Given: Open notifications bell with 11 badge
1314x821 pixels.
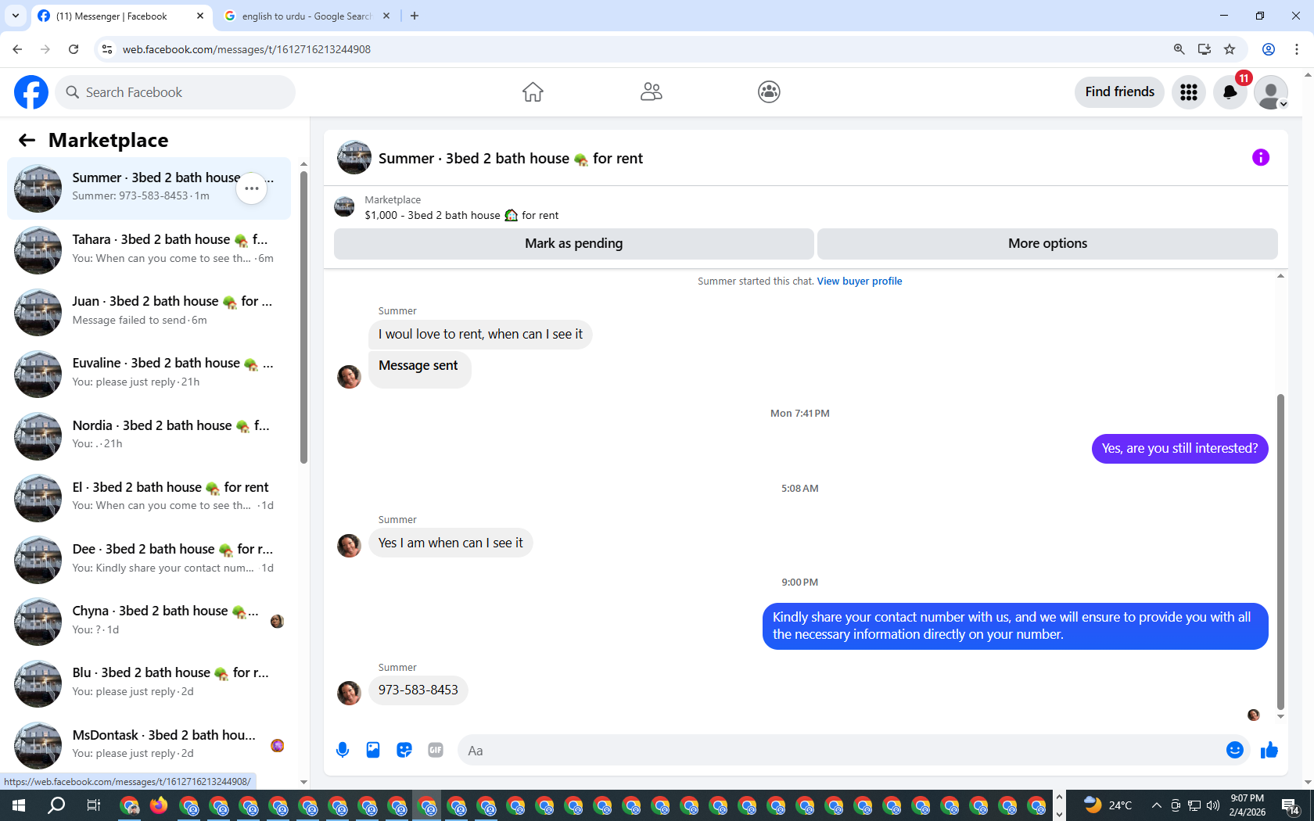Looking at the screenshot, I should tap(1230, 92).
